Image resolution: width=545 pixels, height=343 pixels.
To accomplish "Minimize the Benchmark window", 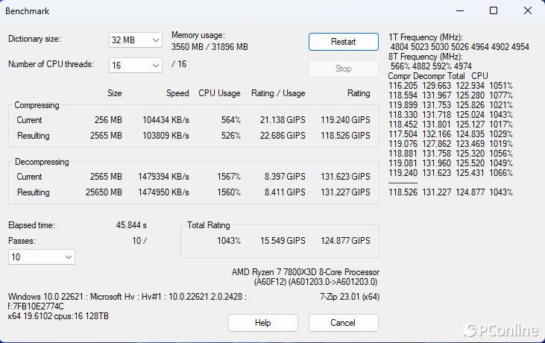I will point(460,10).
